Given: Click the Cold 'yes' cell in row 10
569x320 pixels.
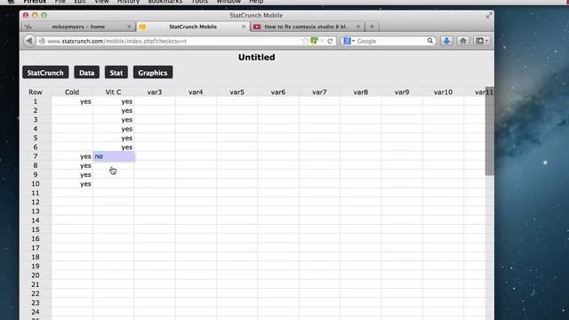Looking at the screenshot, I should click(x=72, y=184).
